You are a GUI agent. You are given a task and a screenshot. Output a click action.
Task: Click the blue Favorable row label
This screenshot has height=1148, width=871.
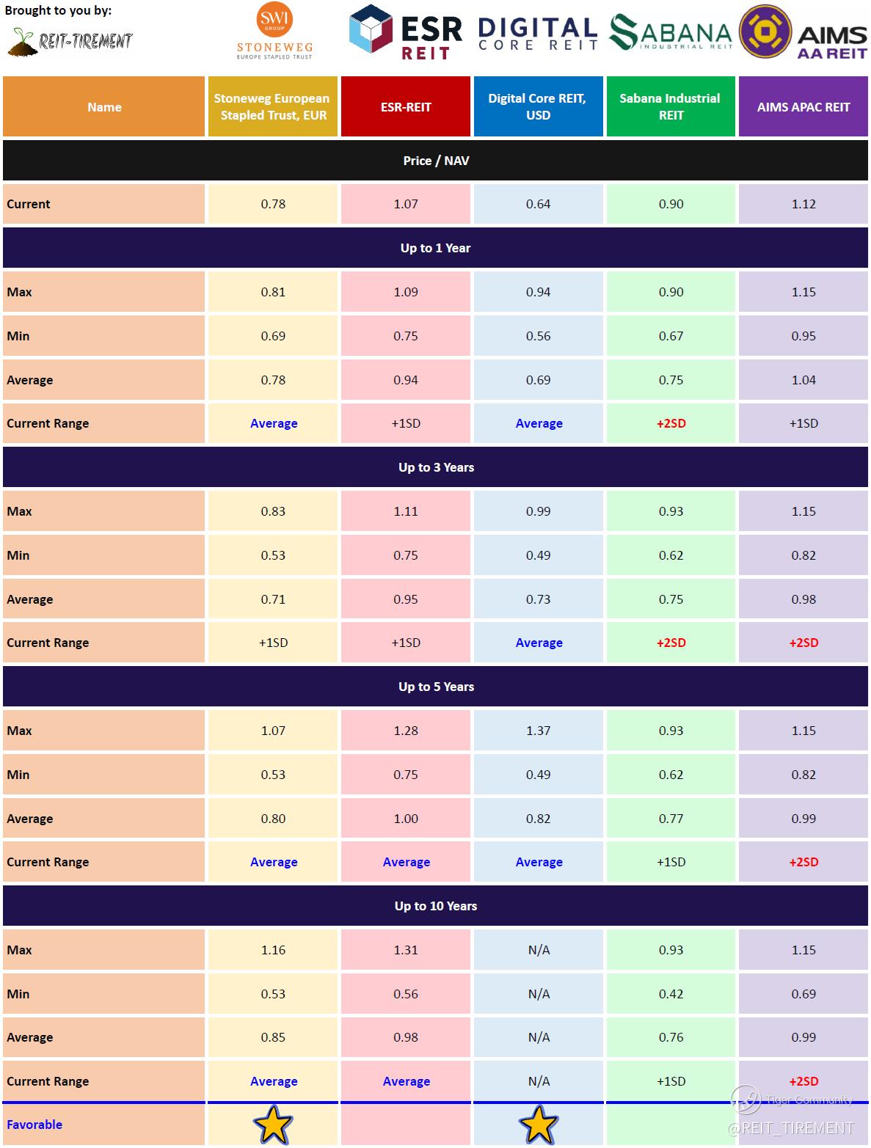click(34, 1125)
